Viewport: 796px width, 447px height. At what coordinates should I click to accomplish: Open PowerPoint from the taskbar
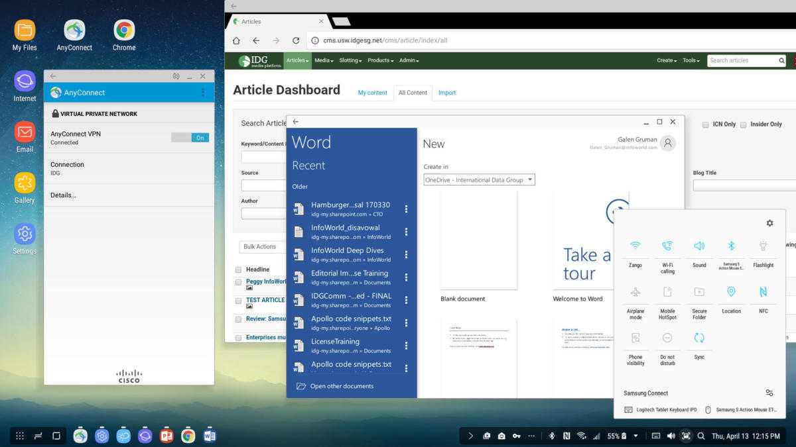click(166, 436)
